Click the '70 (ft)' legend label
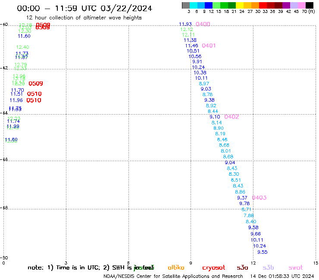 click(308, 12)
